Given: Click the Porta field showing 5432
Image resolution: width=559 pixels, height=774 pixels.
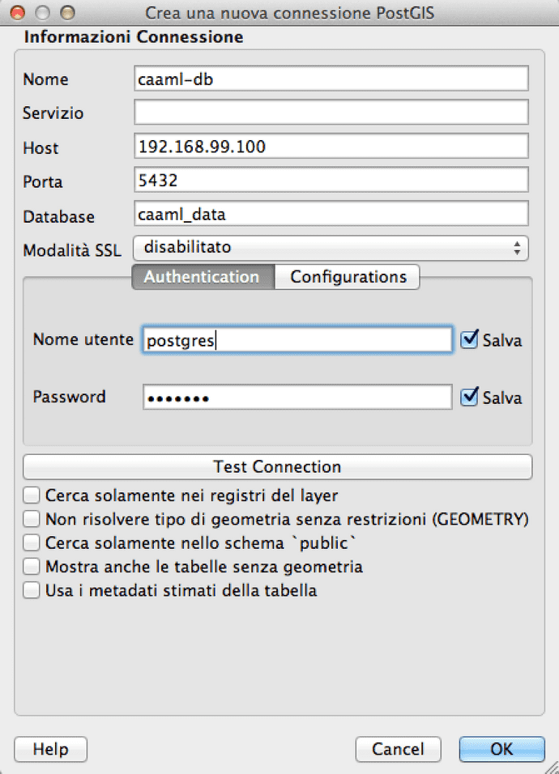Looking at the screenshot, I should pos(331,180).
